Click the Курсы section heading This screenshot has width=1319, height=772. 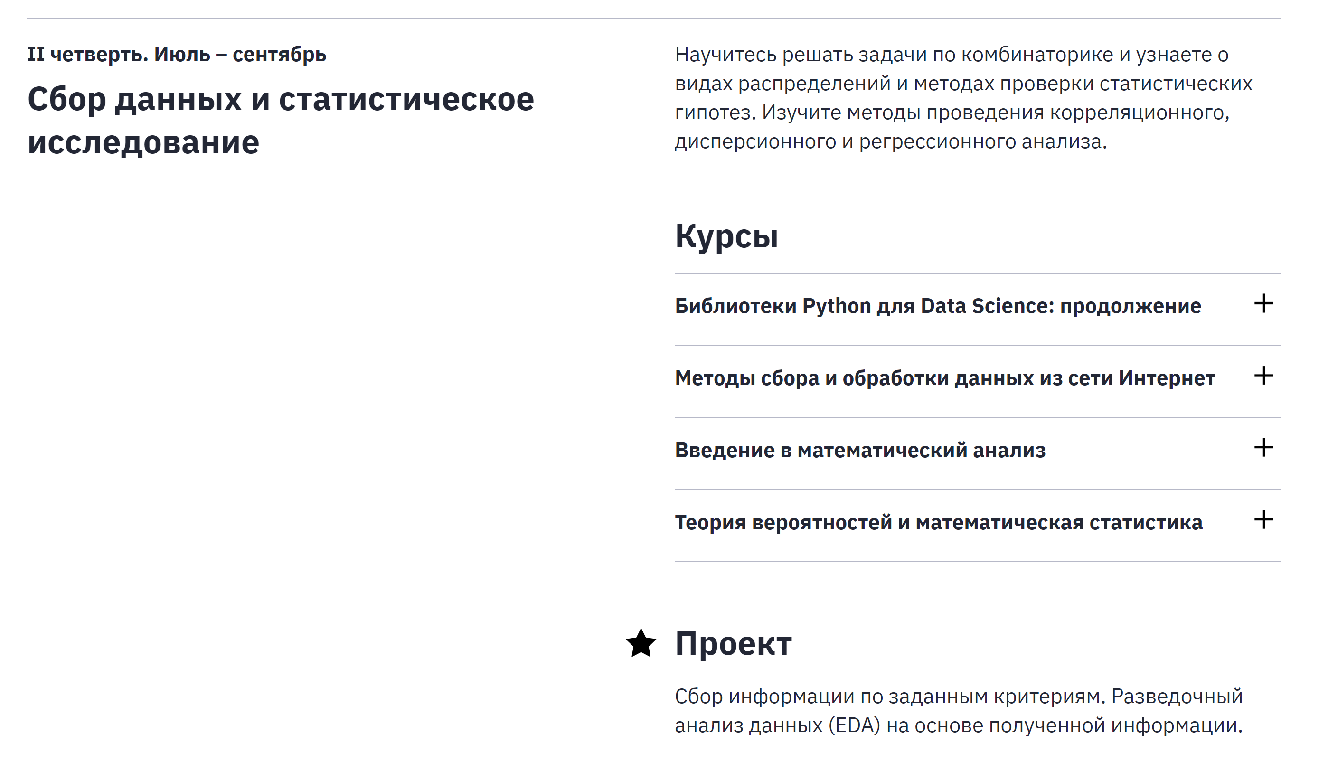coord(726,236)
